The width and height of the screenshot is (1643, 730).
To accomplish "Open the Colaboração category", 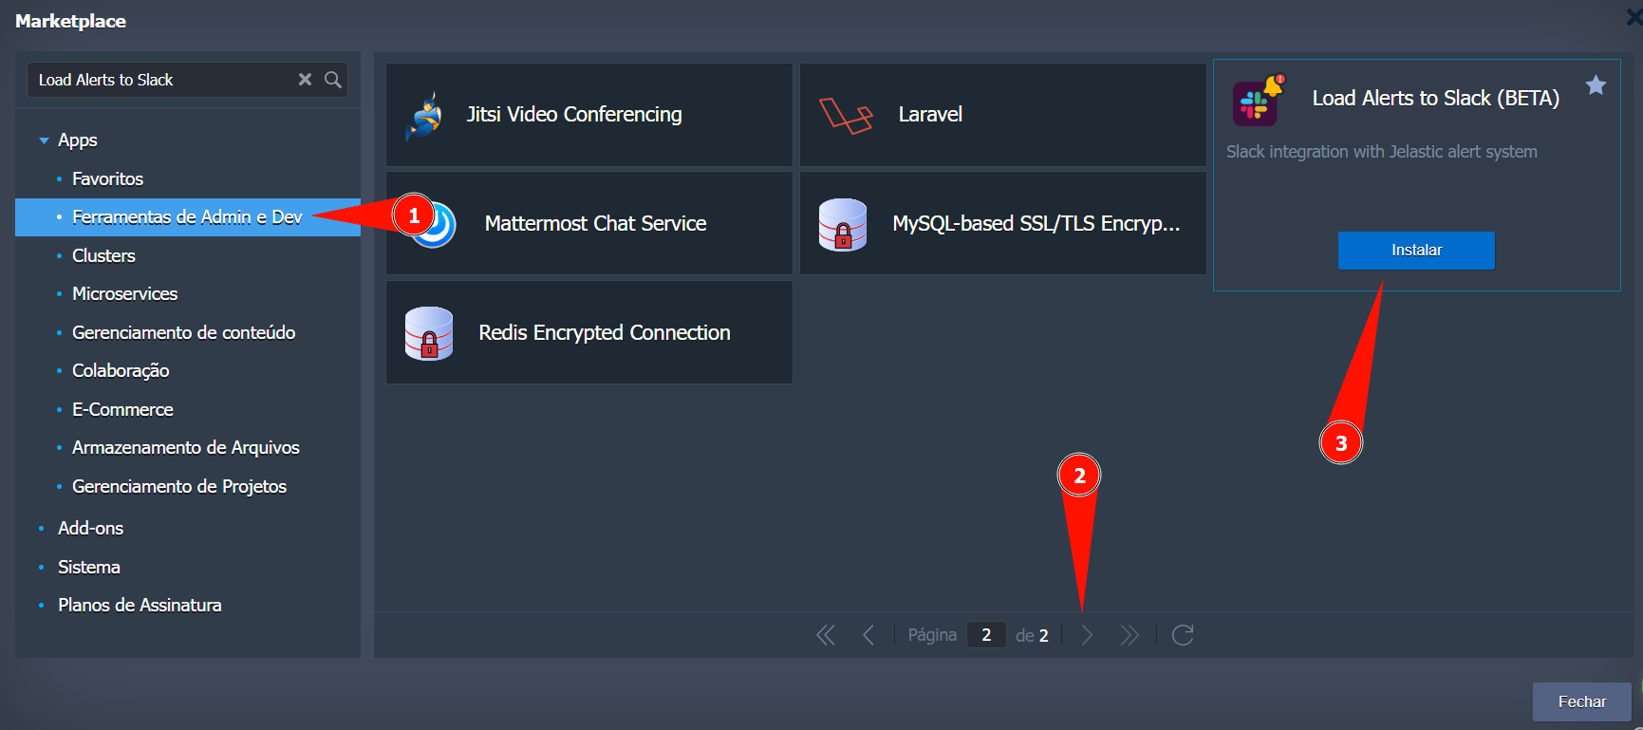I will pos(121,371).
